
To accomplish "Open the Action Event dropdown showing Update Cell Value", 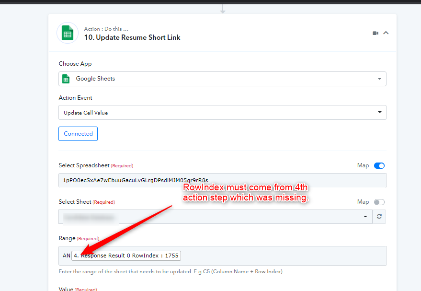I will click(x=222, y=113).
